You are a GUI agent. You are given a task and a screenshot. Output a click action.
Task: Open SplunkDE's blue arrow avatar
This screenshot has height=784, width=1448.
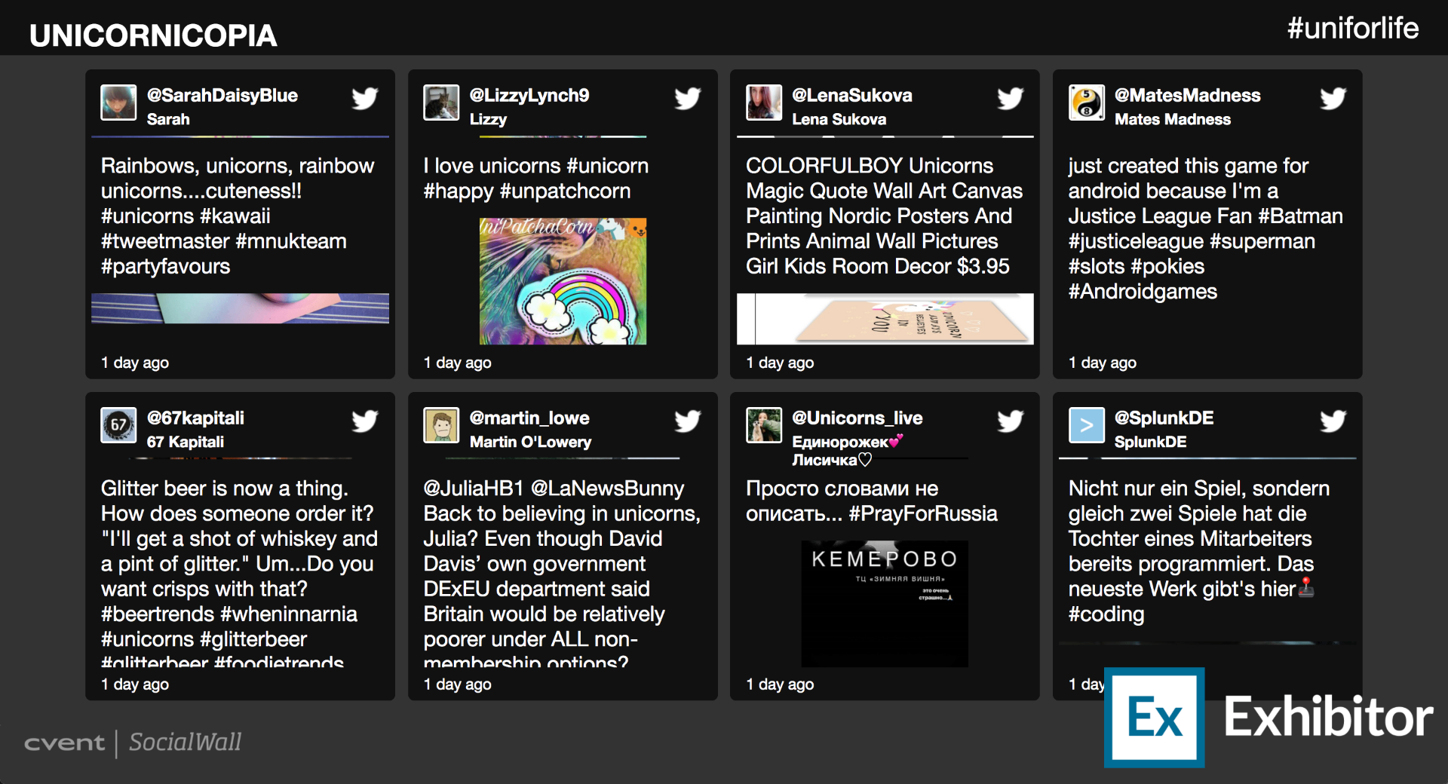(1087, 425)
